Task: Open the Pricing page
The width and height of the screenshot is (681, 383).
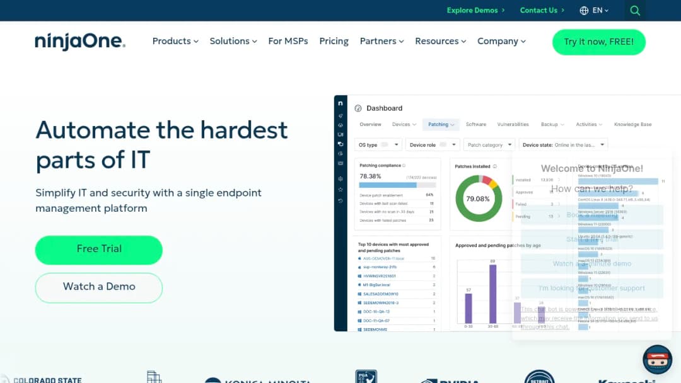Action: (x=334, y=41)
